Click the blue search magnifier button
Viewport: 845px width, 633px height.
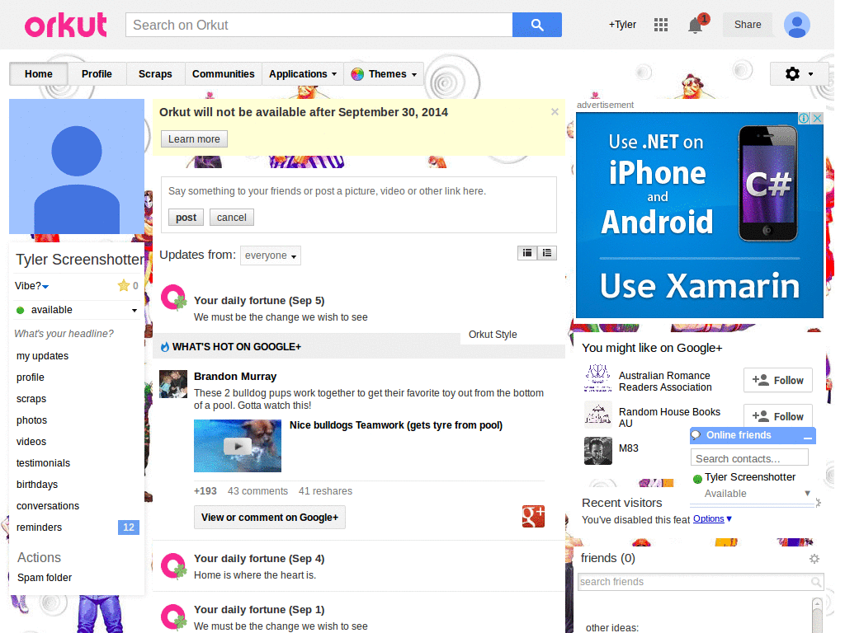pyautogui.click(x=536, y=25)
